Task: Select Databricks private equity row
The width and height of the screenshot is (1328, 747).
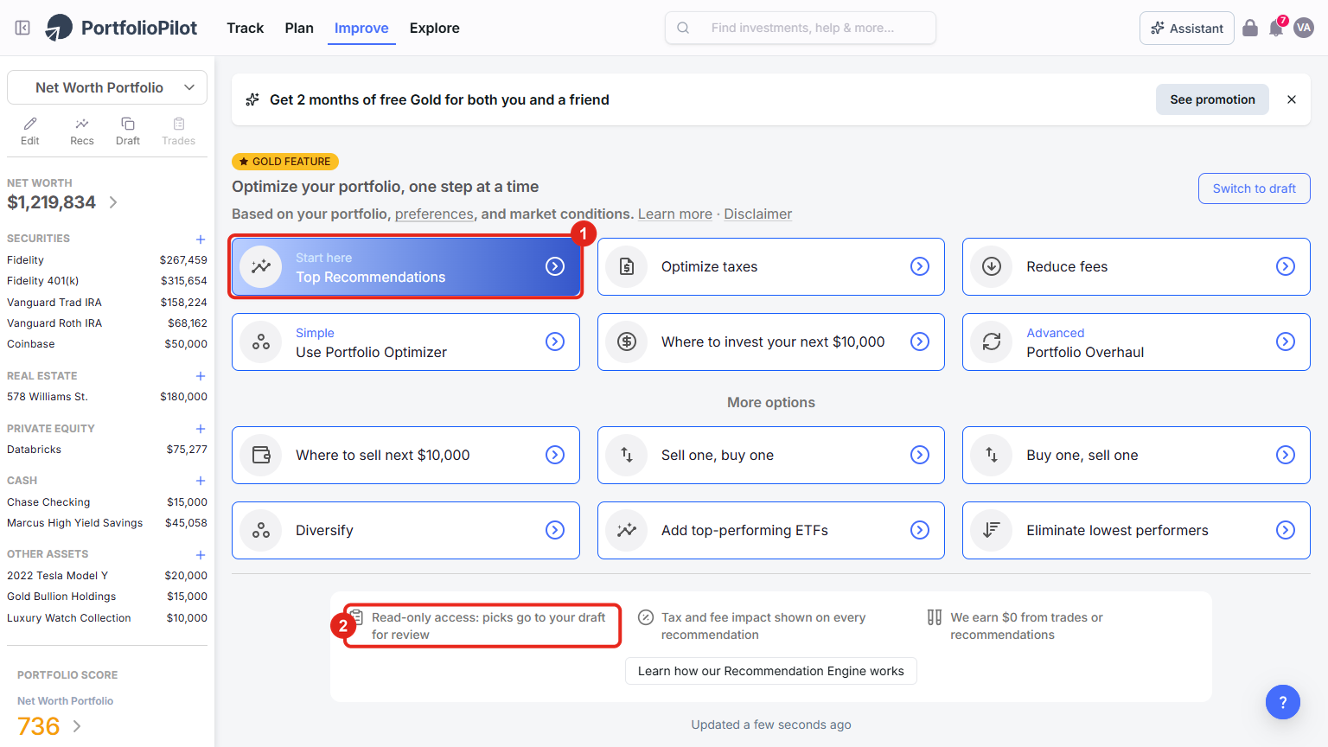Action: coord(107,450)
